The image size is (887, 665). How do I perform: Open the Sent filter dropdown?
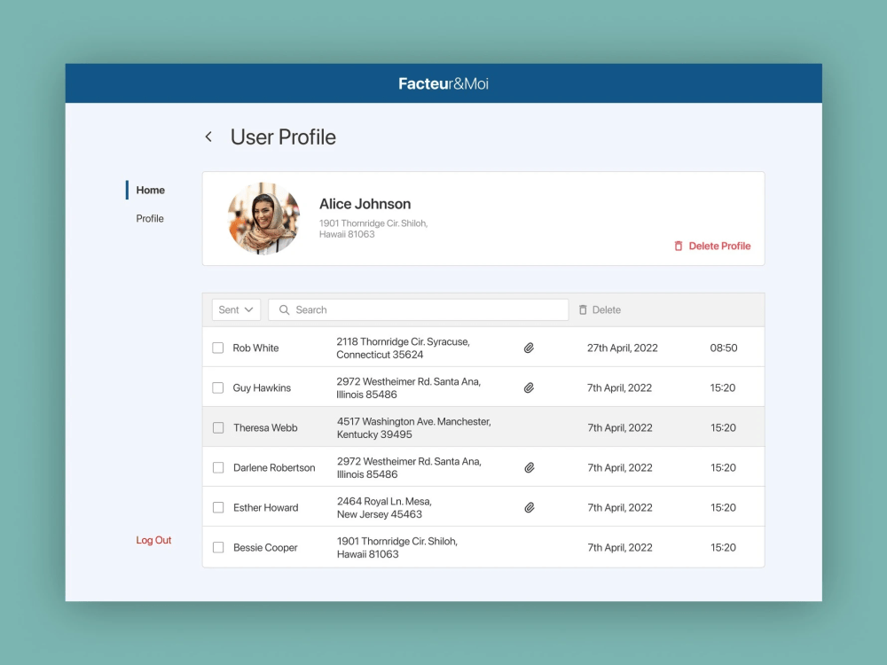(x=236, y=309)
